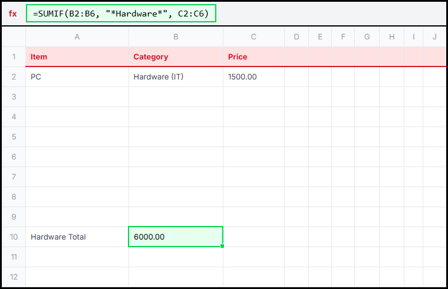Click the SUMIF formula bar input
This screenshot has width=448, height=289.
[x=121, y=14]
